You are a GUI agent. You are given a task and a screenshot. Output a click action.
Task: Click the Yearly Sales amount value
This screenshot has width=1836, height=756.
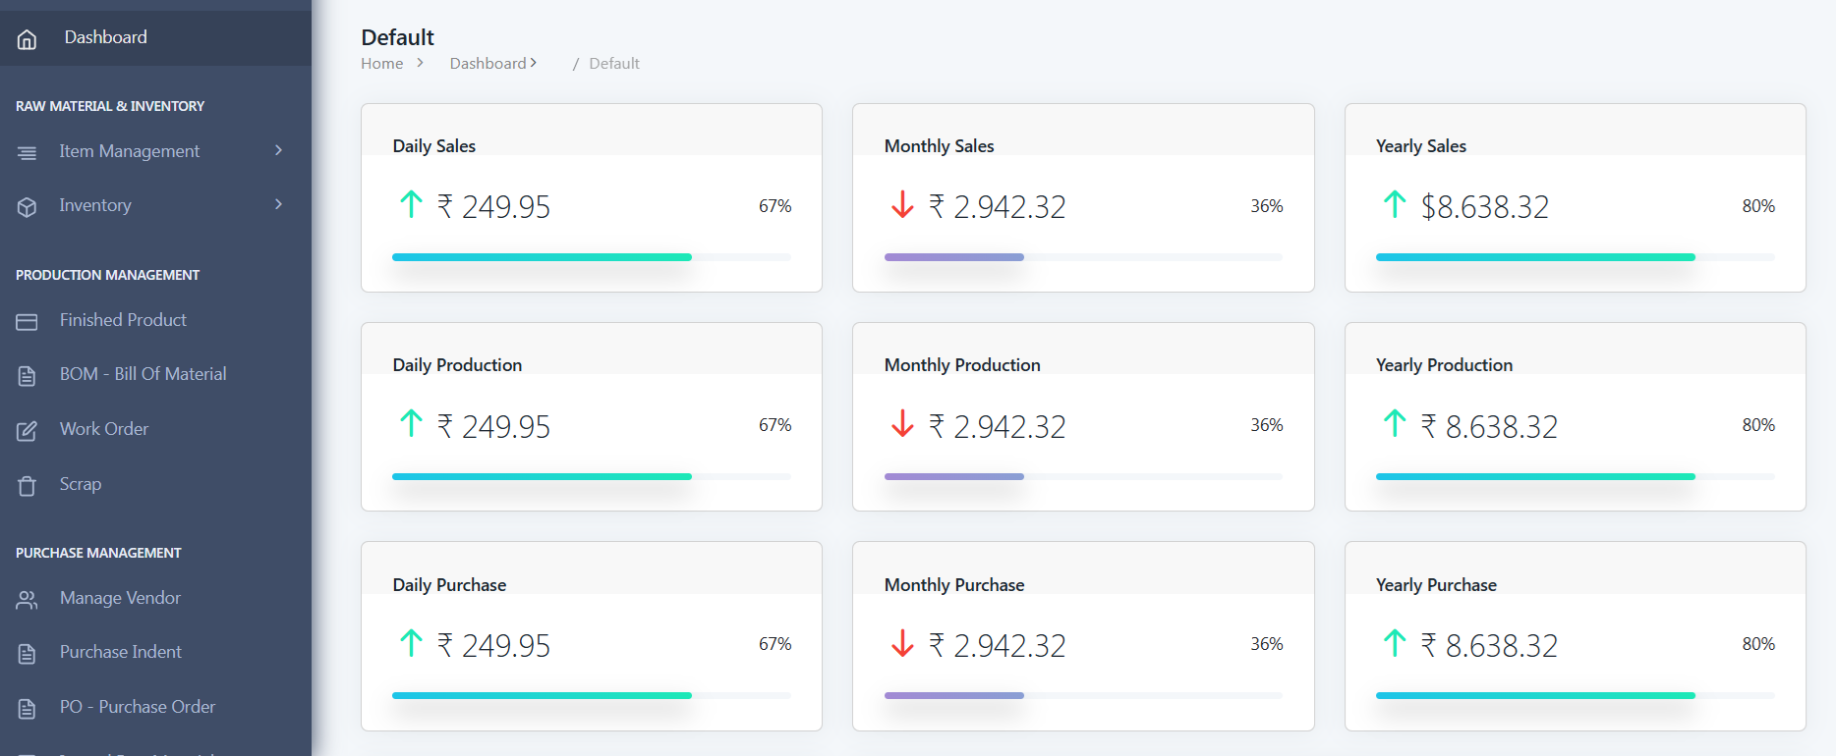coord(1484,207)
